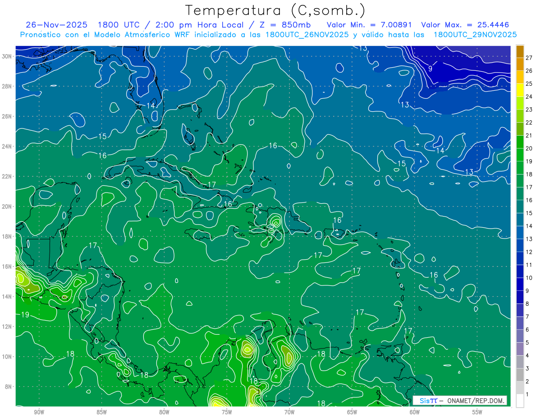Click the yellow colorbar segment between 24 and 25
This screenshot has width=541, height=418.
click(x=520, y=90)
